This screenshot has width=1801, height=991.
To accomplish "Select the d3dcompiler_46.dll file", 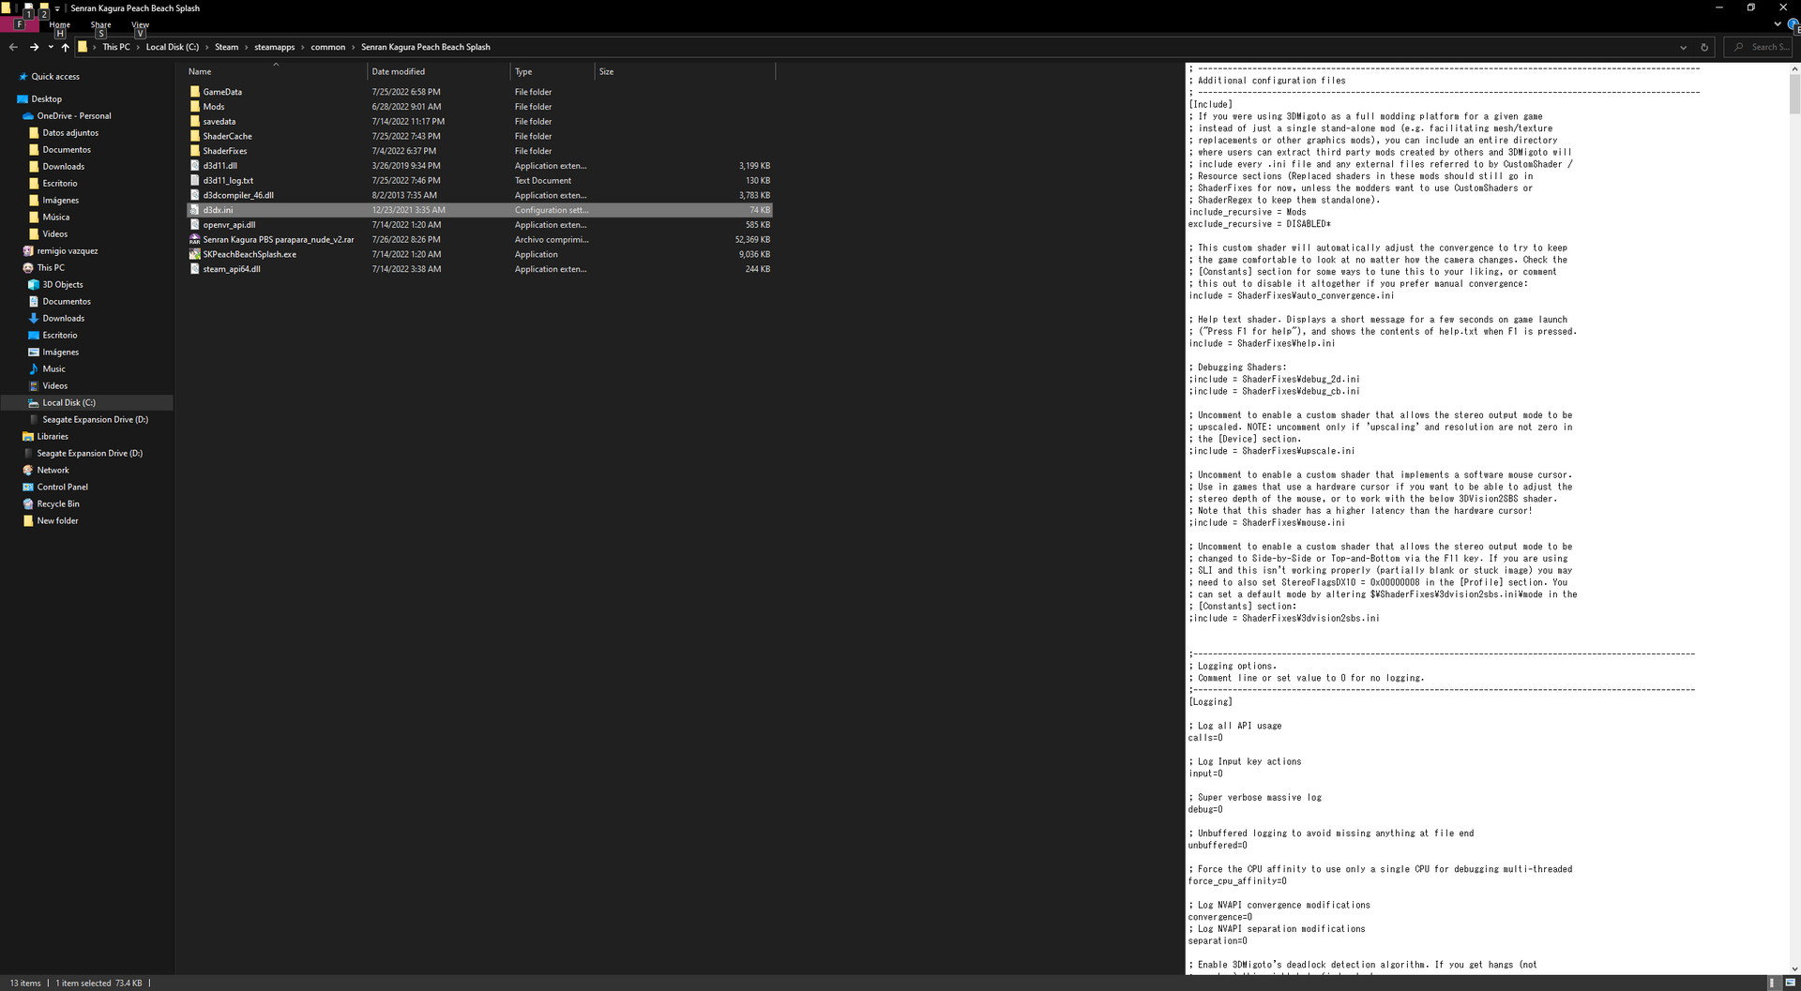I will pos(238,195).
